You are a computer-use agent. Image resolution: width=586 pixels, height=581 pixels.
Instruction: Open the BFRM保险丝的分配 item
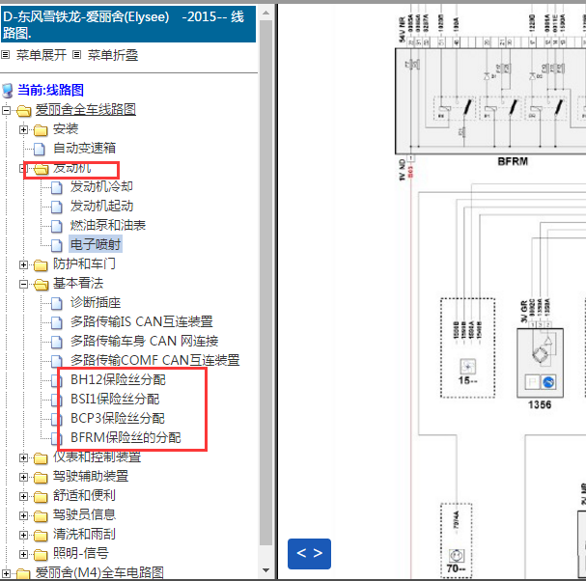(126, 437)
